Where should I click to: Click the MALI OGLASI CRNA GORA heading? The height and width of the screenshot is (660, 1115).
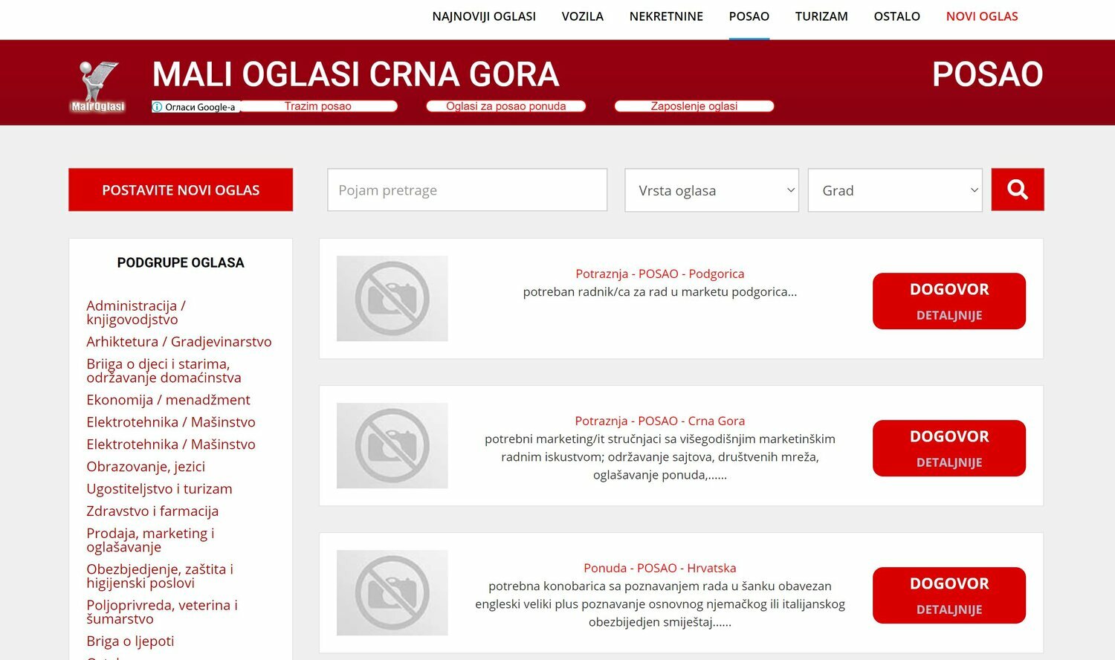coord(355,74)
